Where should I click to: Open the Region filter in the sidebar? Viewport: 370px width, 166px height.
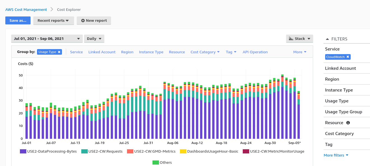332,79
